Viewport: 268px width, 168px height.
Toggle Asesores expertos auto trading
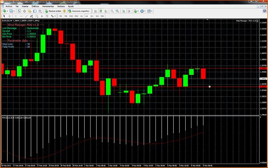point(79,11)
